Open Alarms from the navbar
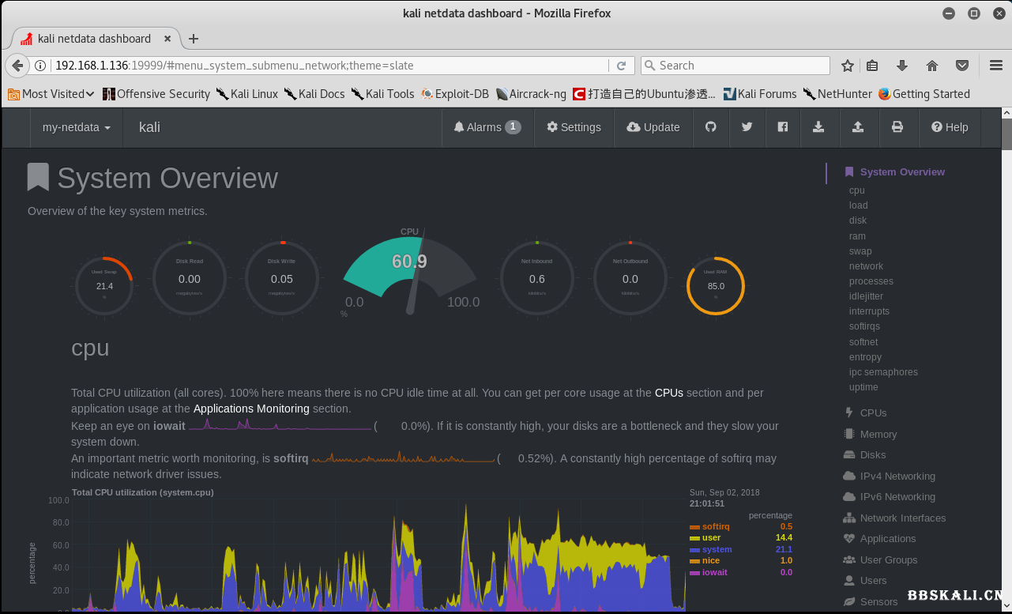The height and width of the screenshot is (614, 1012). (487, 127)
